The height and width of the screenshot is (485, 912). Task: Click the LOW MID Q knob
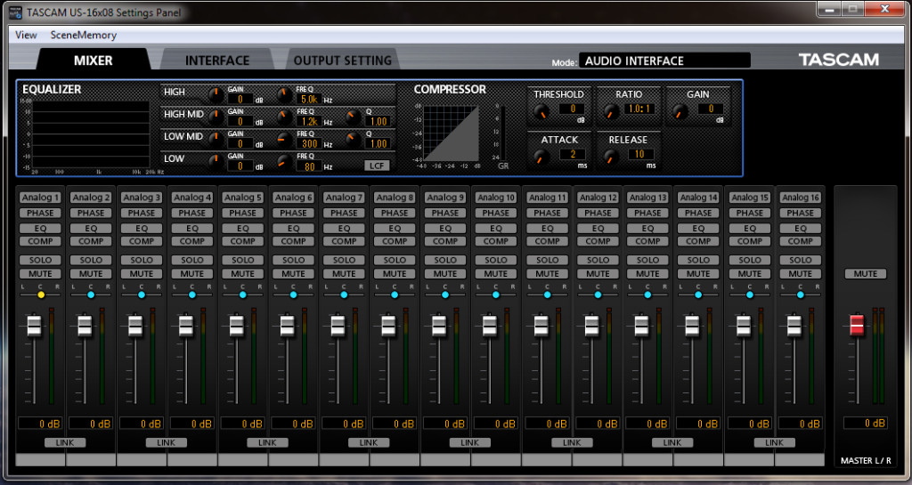[353, 140]
